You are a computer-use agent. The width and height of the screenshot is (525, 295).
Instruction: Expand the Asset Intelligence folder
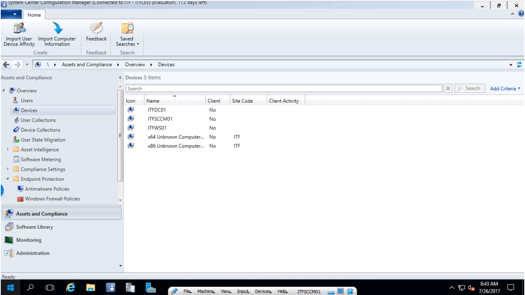click(8, 149)
